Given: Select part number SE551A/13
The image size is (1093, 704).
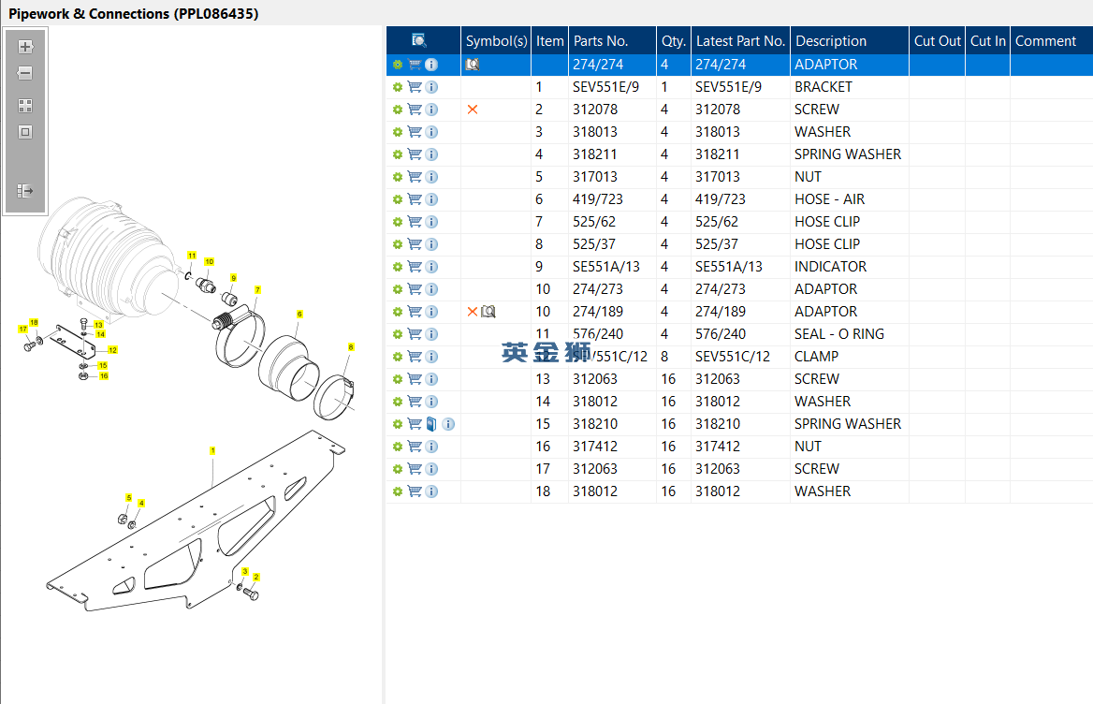Looking at the screenshot, I should coord(605,267).
